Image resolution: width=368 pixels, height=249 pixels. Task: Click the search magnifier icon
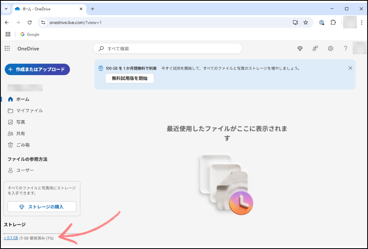point(101,49)
